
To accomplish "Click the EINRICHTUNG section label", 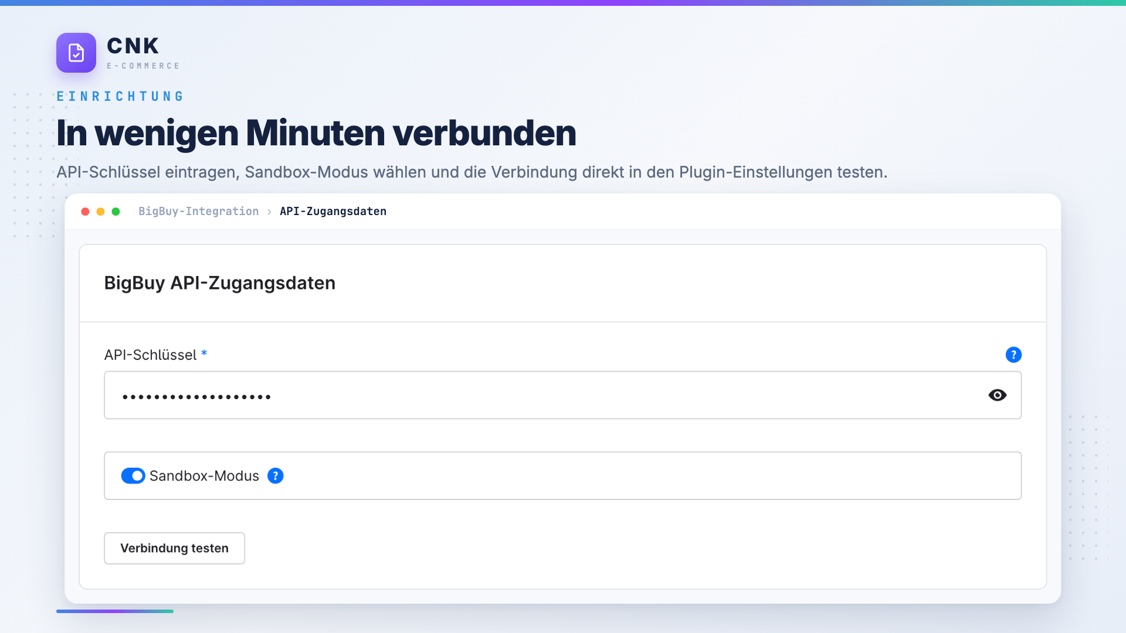I will (120, 96).
